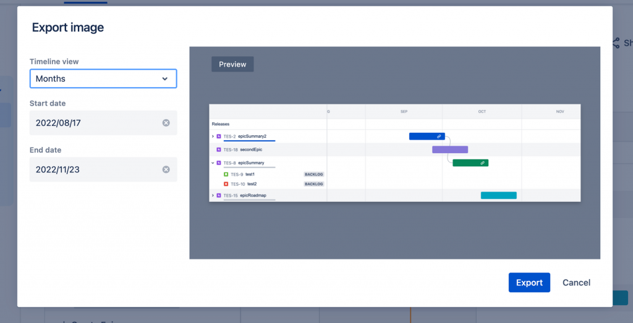Clear the End date 2022/11/23 value
633x323 pixels.
pyautogui.click(x=166, y=169)
